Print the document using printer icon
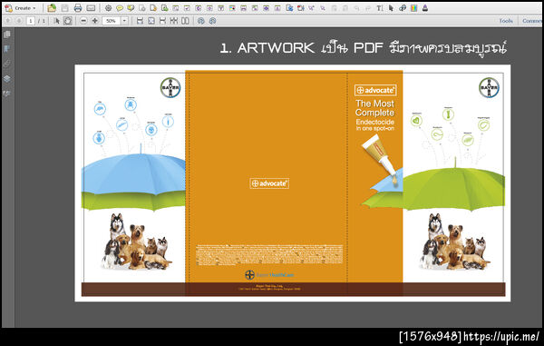 click(78, 8)
